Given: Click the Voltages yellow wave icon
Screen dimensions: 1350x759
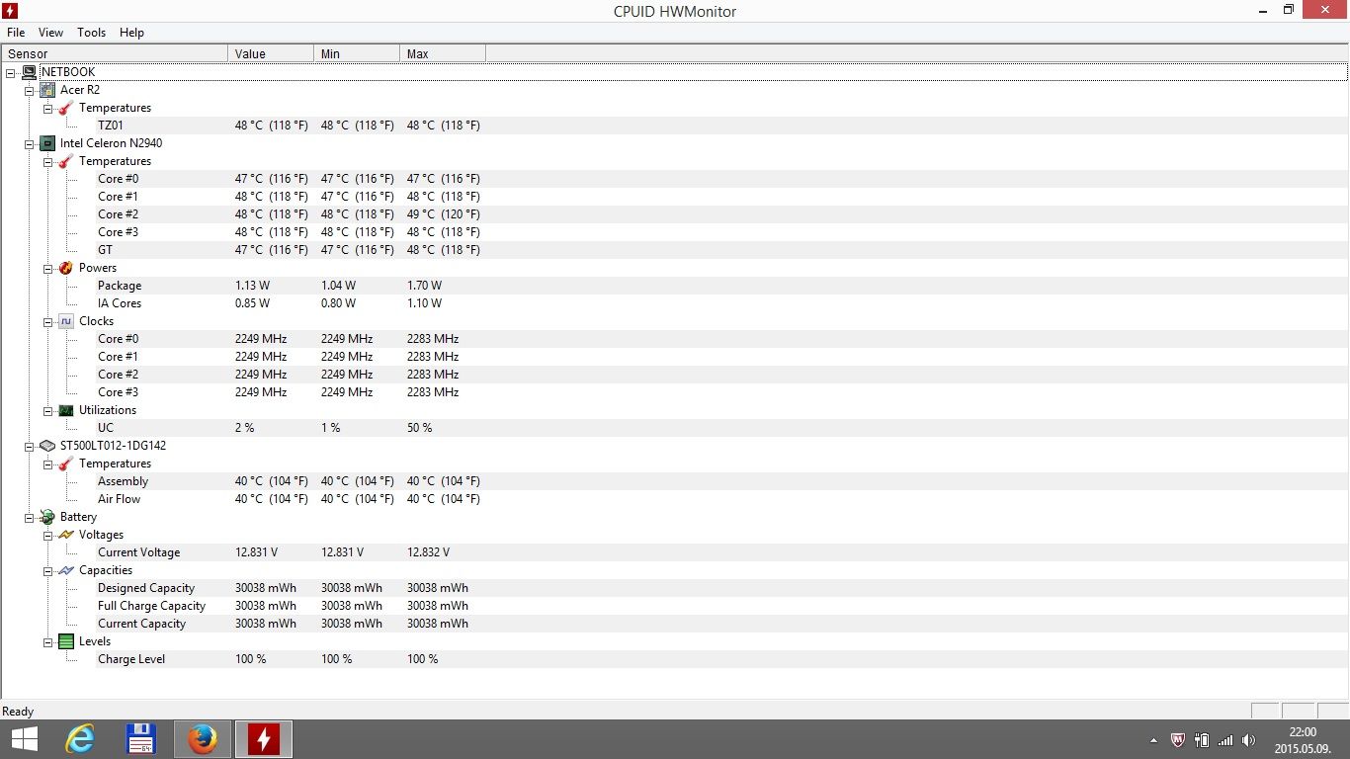Looking at the screenshot, I should tap(66, 535).
